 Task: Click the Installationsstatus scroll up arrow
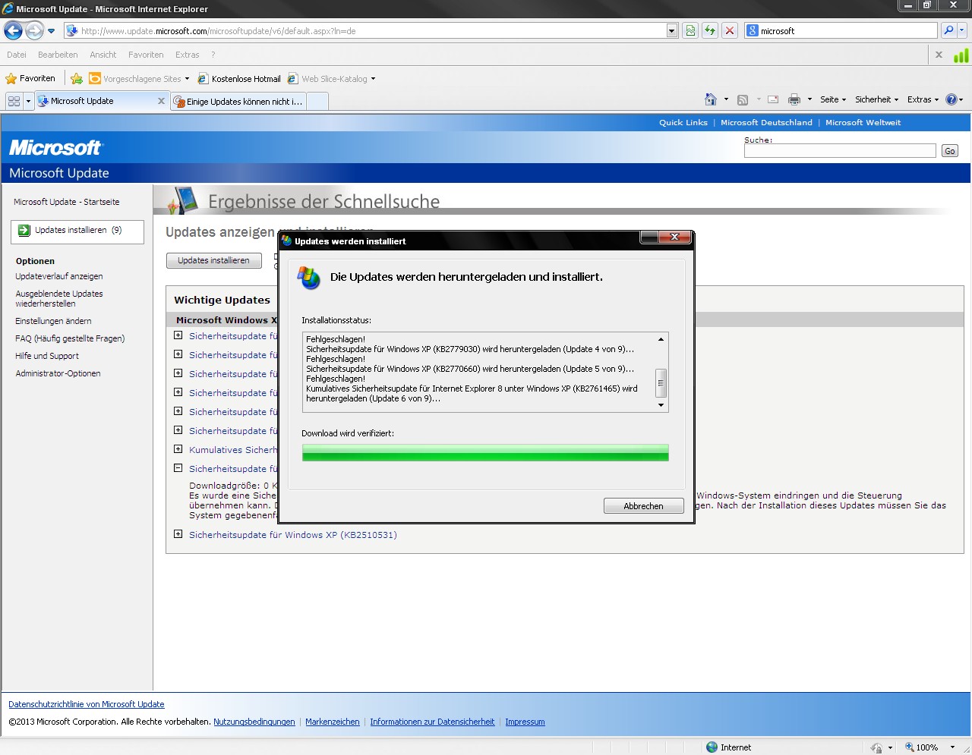(x=661, y=339)
